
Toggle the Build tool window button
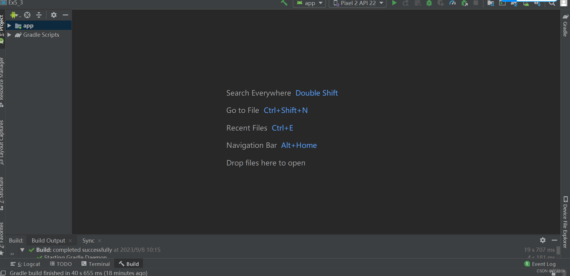pyautogui.click(x=129, y=264)
